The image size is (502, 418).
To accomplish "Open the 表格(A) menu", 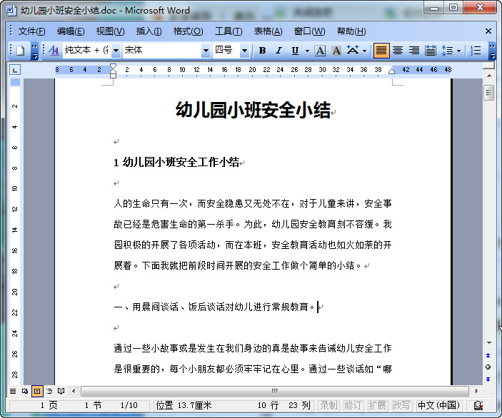I will (x=268, y=31).
